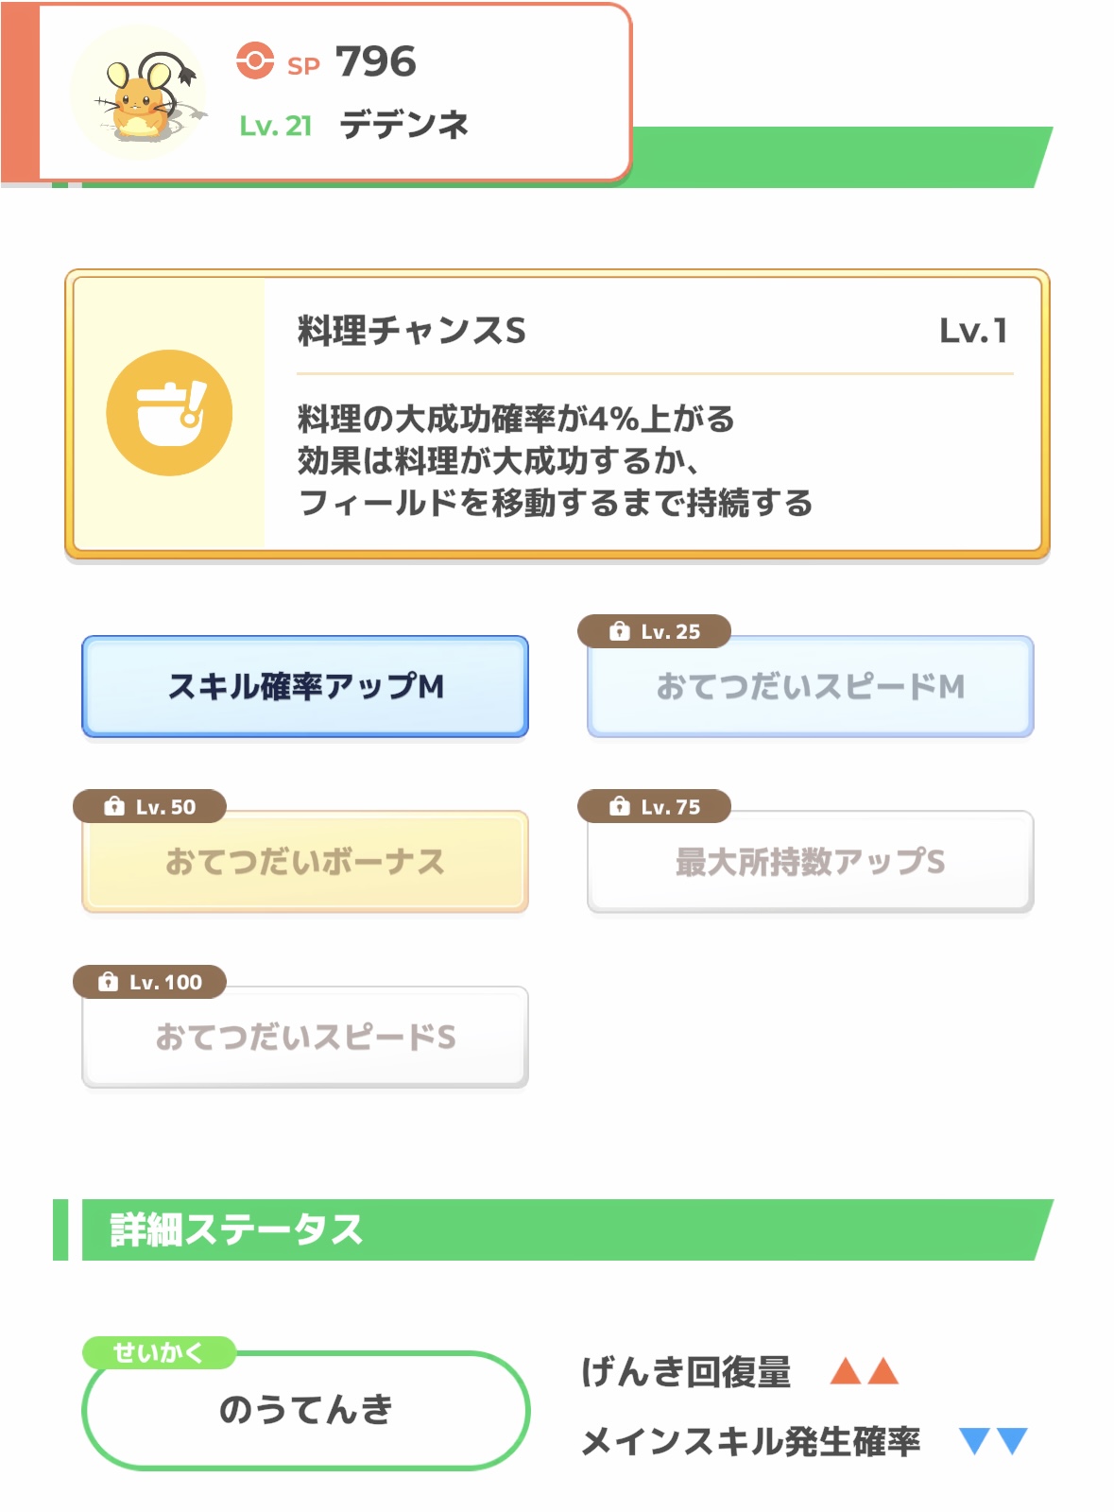Select the locked おてつだいスピードM subskill
This screenshot has height=1512, width=1114.
(x=810, y=687)
